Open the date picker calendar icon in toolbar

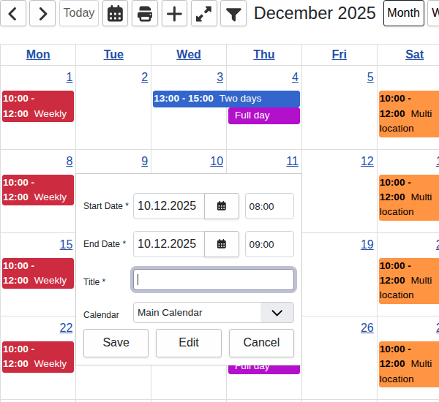(x=115, y=13)
